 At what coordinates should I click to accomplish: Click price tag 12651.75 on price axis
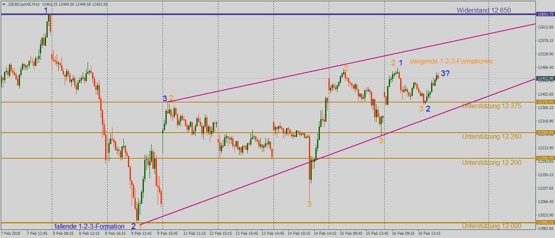(546, 14)
